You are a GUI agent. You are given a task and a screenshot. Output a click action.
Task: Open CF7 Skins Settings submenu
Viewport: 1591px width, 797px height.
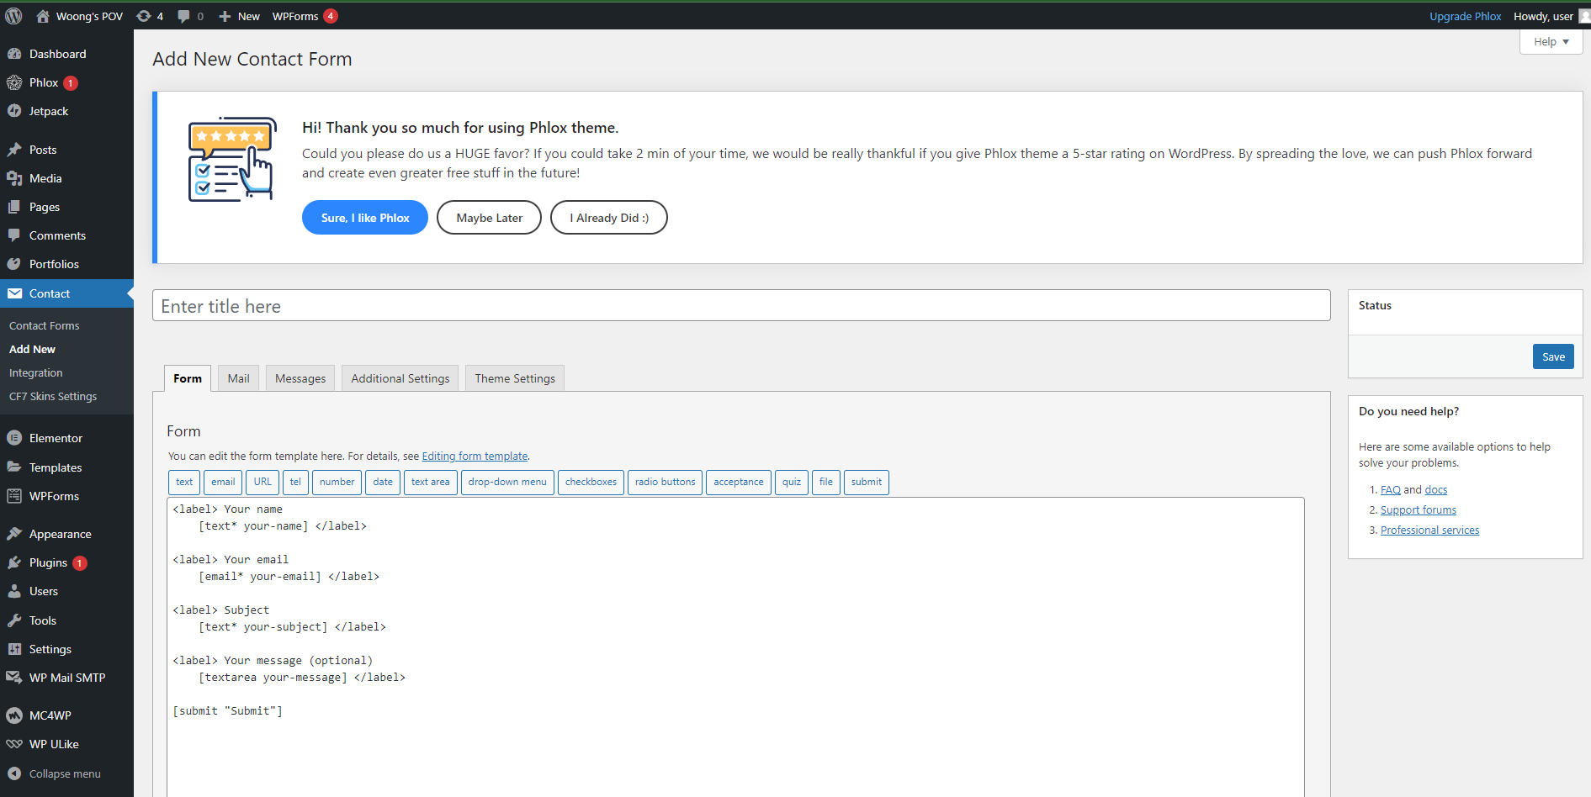click(x=53, y=396)
